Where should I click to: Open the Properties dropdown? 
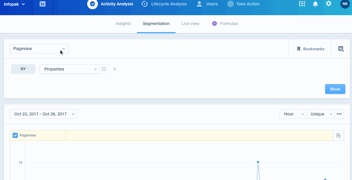point(70,69)
